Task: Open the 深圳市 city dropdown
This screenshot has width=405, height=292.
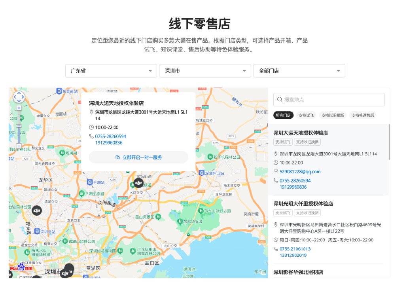Action: click(205, 71)
